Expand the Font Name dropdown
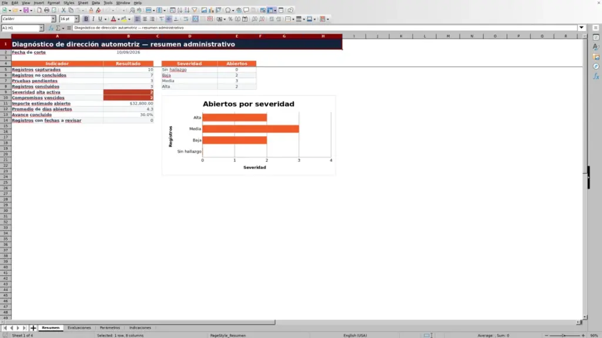602x338 pixels. pos(53,19)
